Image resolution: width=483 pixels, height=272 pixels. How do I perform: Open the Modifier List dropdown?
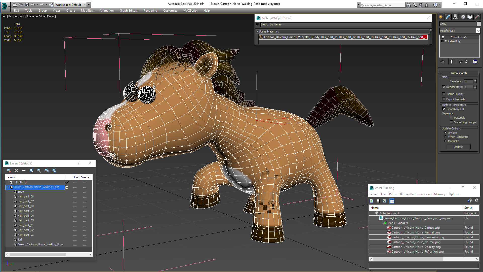[478, 31]
